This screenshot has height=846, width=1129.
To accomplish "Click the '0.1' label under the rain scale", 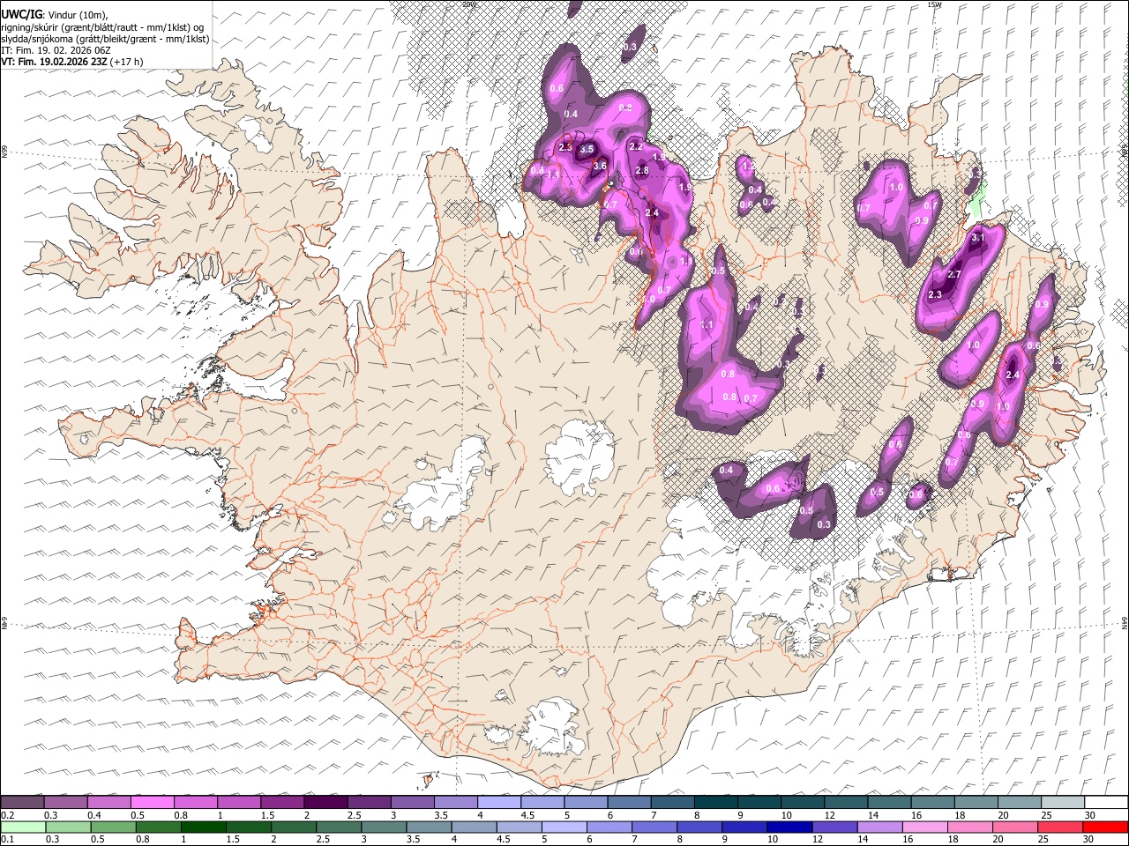I will click(x=7, y=839).
